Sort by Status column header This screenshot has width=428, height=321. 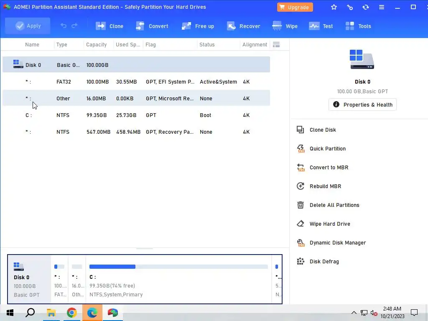point(207,44)
